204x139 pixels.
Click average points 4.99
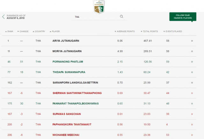coord(120,51)
